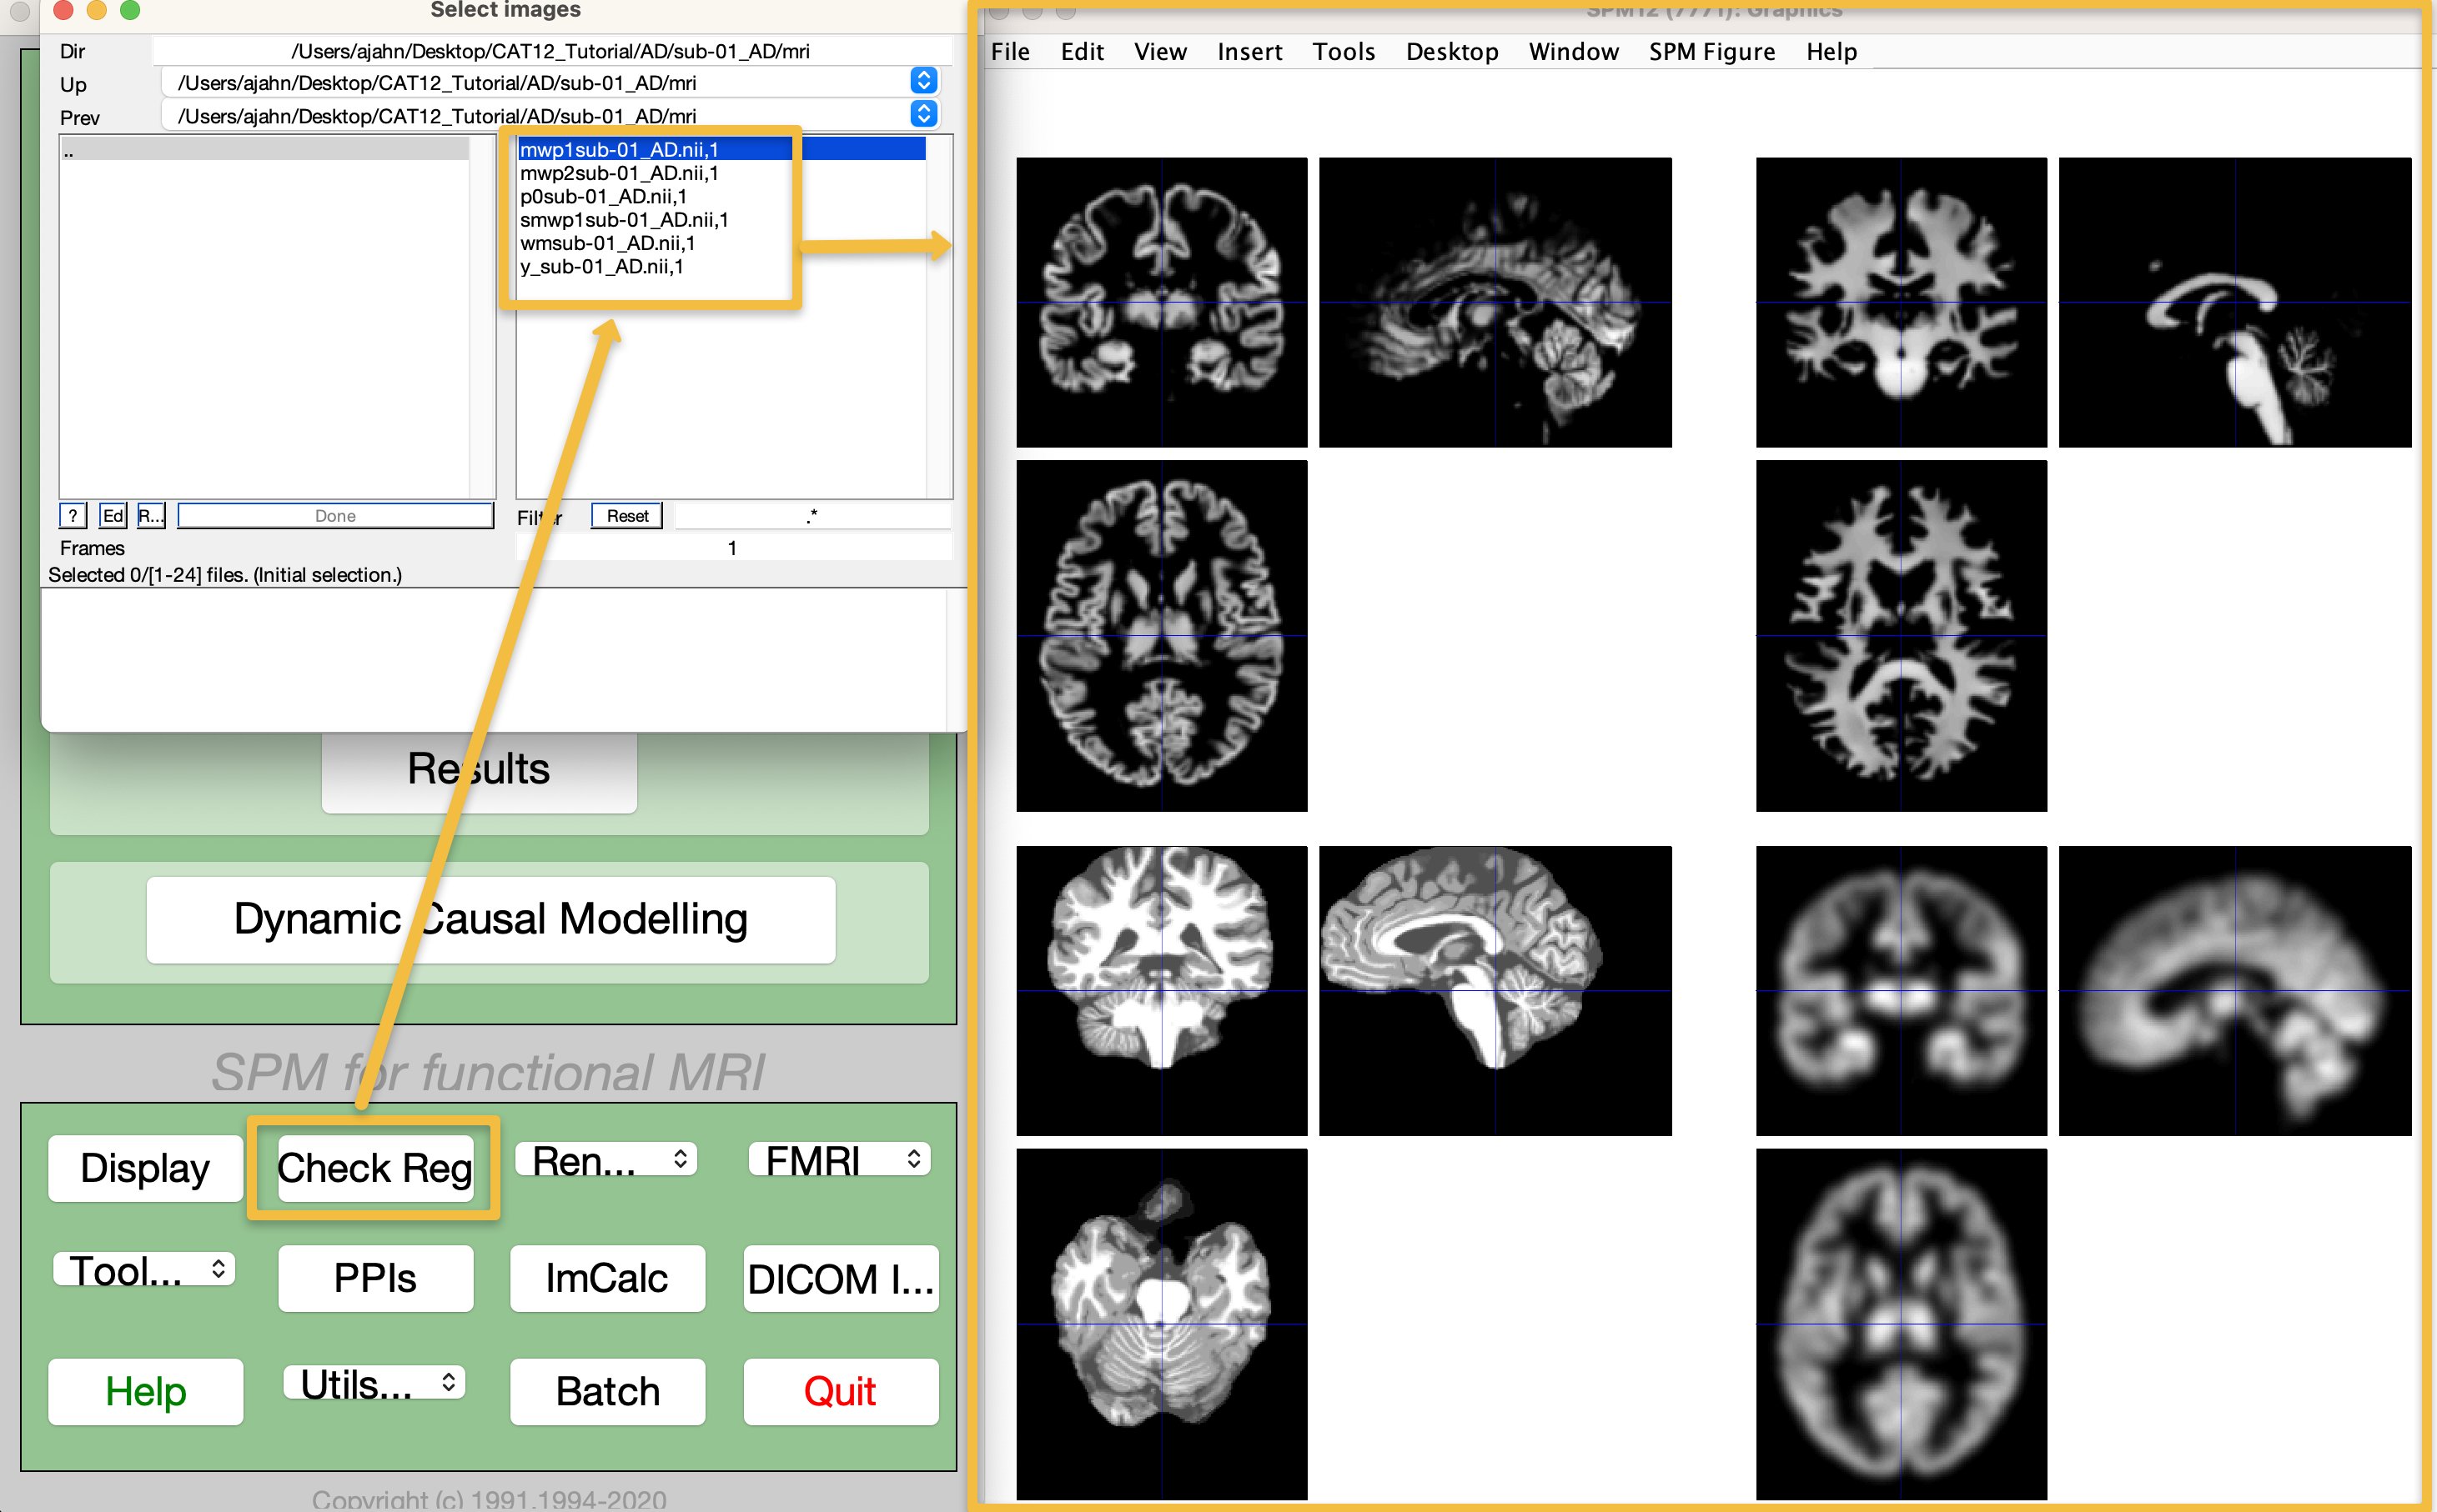
Task: Open View menu in Graphics window
Action: [1160, 52]
